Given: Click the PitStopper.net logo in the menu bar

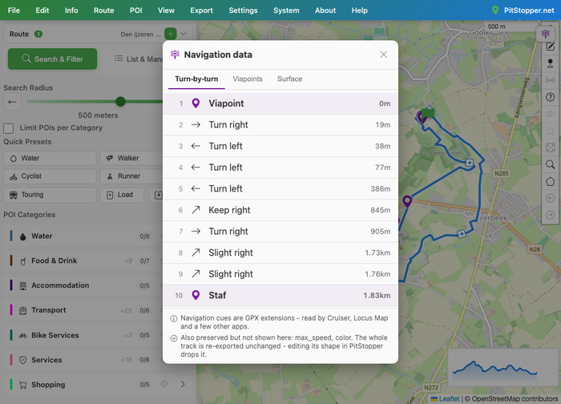Looking at the screenshot, I should (x=523, y=10).
